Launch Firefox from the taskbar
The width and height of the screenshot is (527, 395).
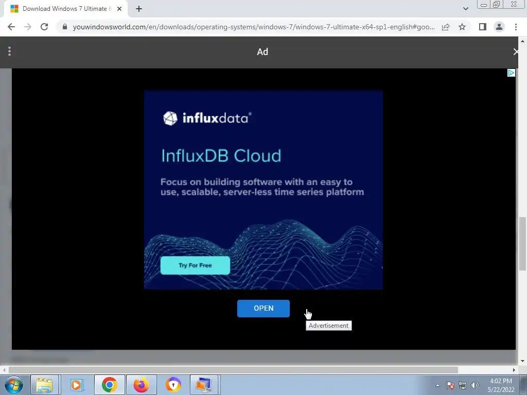click(x=142, y=385)
